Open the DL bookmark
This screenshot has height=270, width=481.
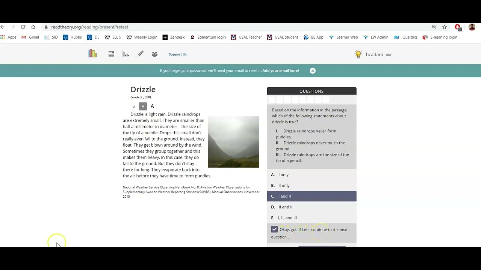click(93, 37)
